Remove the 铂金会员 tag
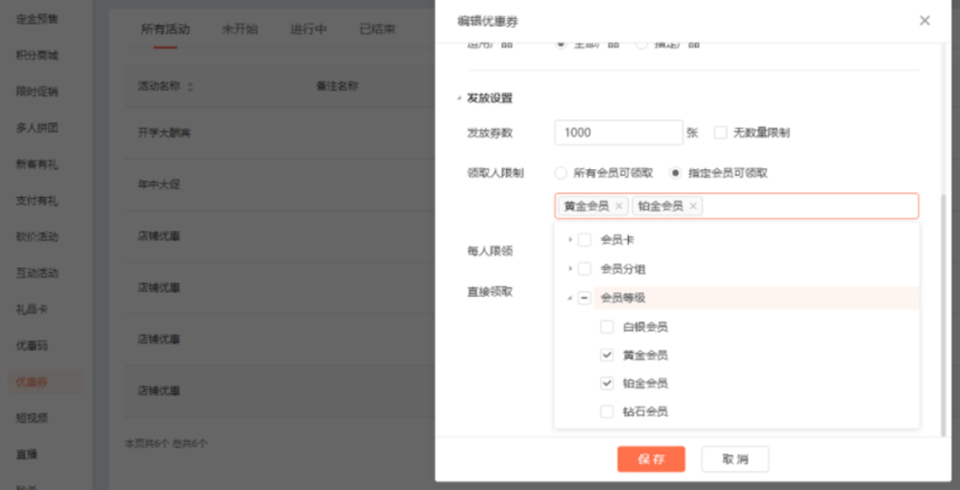 [693, 207]
